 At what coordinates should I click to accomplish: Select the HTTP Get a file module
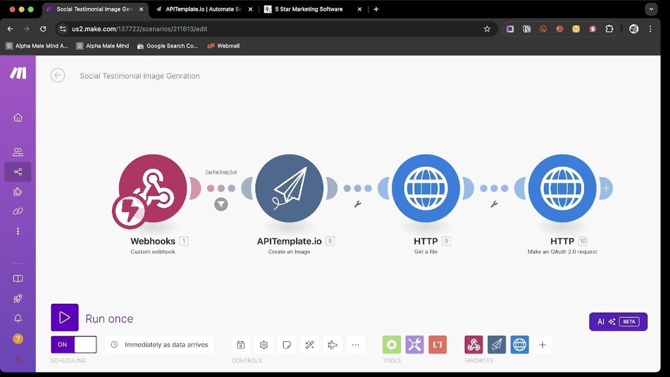pyautogui.click(x=426, y=188)
